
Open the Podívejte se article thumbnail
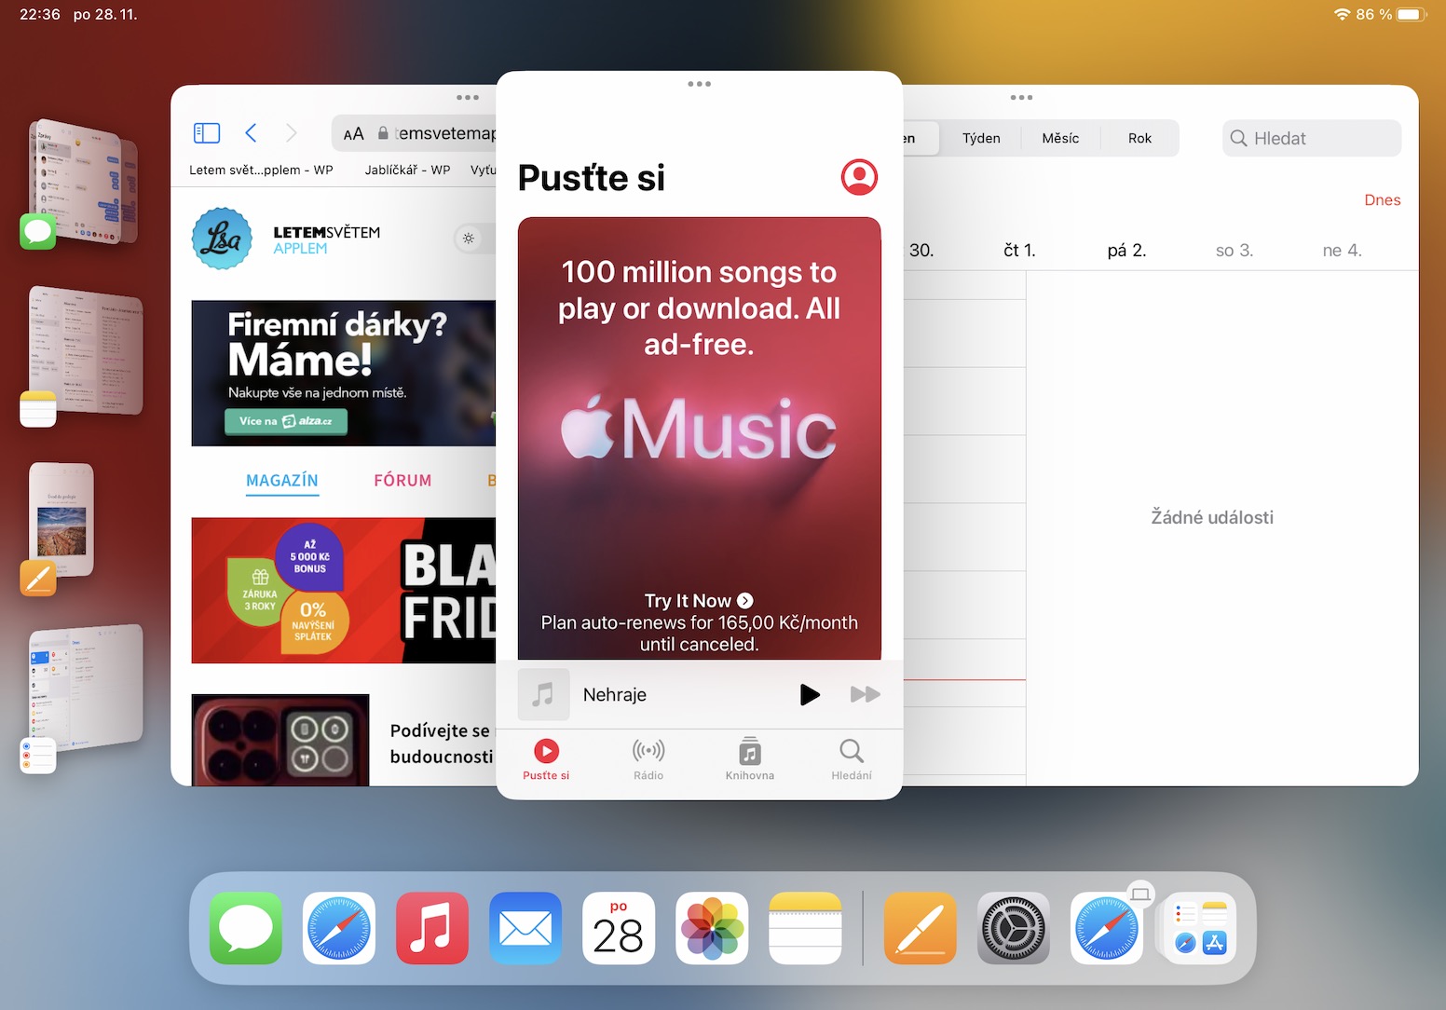pos(280,740)
